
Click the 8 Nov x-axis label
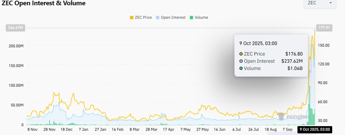(x=32, y=129)
